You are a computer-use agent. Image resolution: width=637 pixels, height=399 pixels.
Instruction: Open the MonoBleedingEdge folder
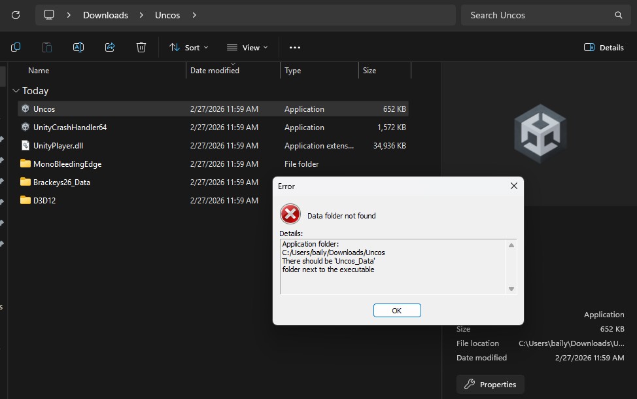click(x=67, y=164)
